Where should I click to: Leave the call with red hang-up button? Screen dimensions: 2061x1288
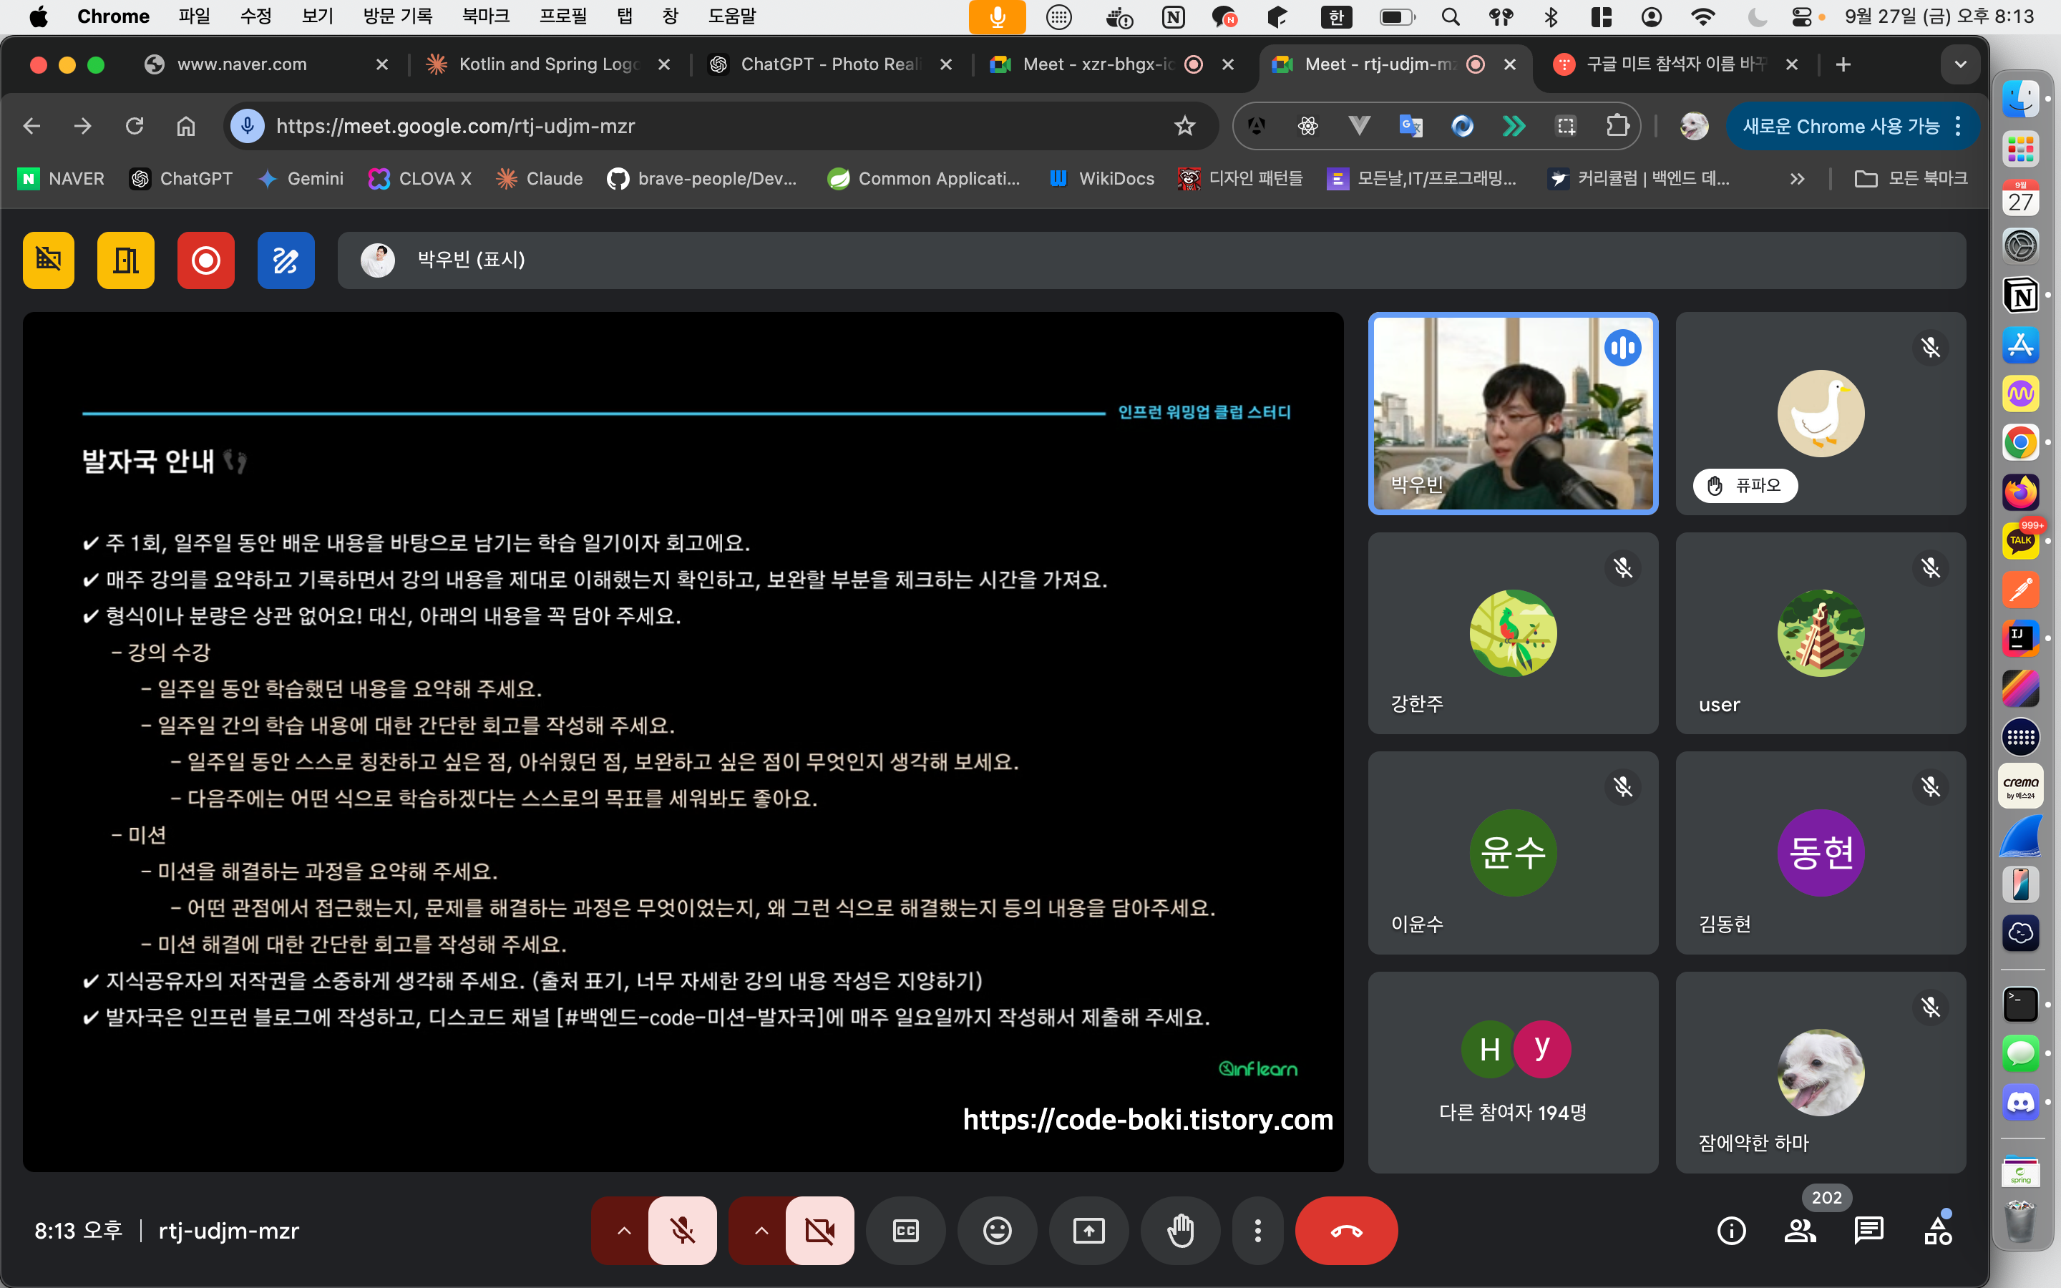coord(1345,1230)
